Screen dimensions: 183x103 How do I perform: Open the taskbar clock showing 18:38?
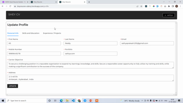(x=172, y=101)
